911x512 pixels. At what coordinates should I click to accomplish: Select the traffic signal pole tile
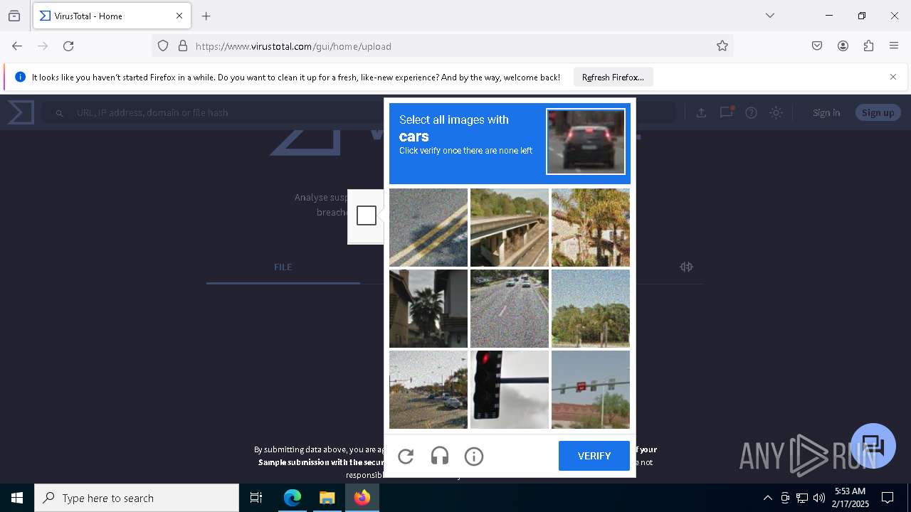point(591,390)
